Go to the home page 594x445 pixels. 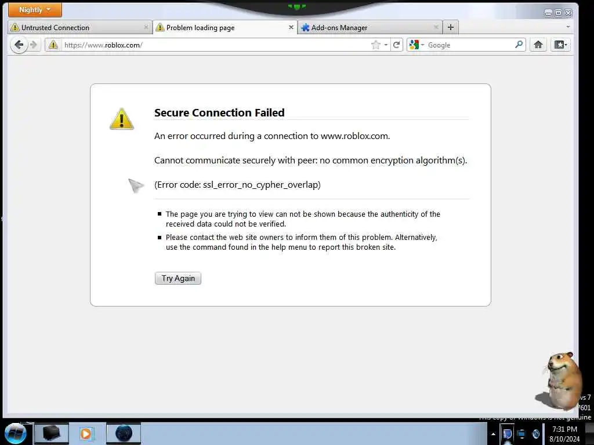[538, 45]
